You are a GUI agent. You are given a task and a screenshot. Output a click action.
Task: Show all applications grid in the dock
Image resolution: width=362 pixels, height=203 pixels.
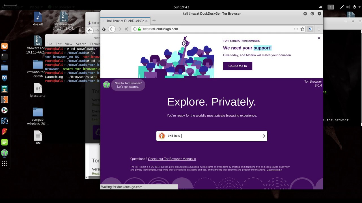click(5, 164)
